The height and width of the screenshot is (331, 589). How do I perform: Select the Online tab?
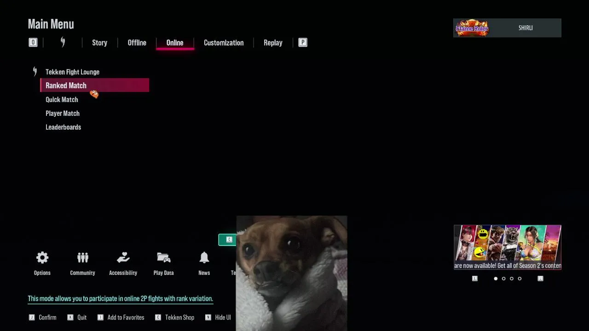175,43
